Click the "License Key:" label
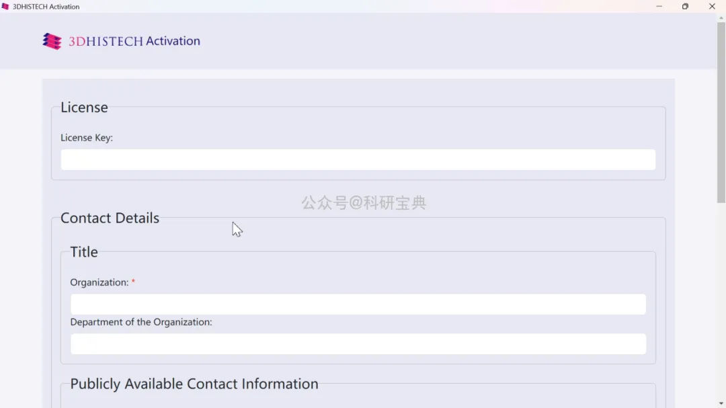 point(87,138)
